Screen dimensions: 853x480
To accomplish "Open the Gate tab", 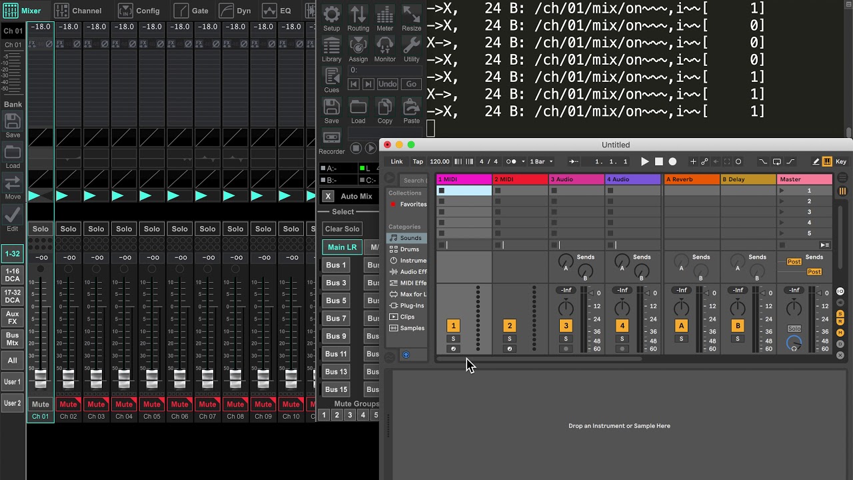I will pyautogui.click(x=191, y=11).
